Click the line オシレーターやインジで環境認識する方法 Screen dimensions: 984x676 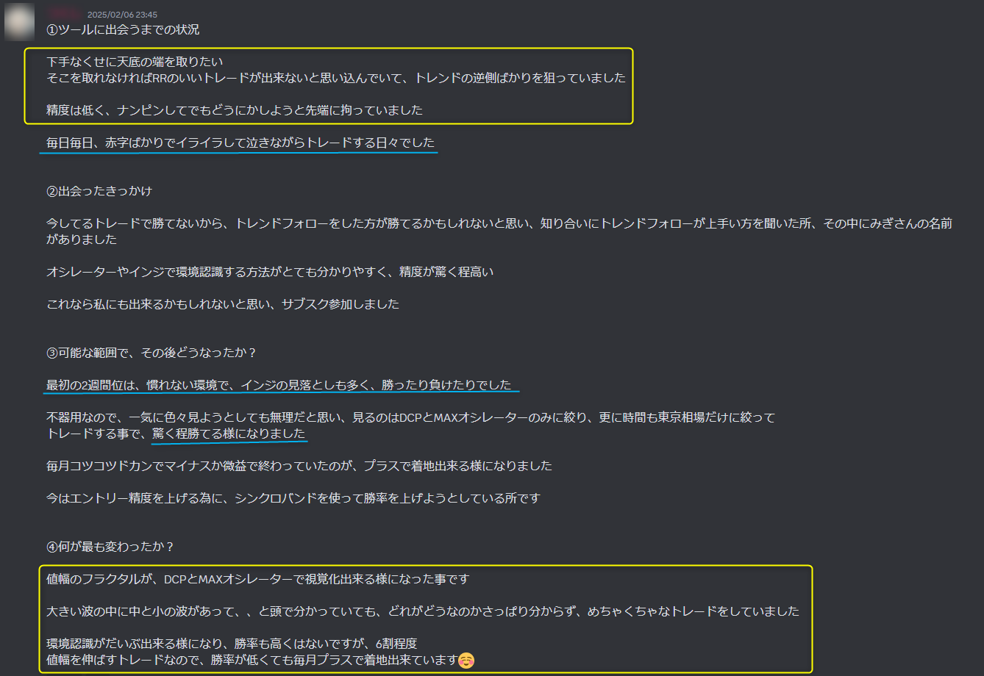tap(270, 272)
